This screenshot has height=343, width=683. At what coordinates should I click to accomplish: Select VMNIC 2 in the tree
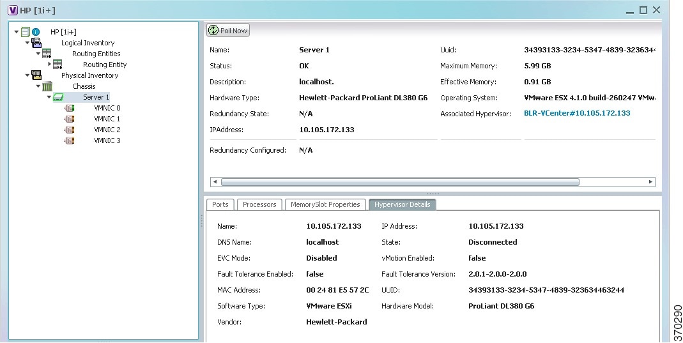[x=107, y=130]
